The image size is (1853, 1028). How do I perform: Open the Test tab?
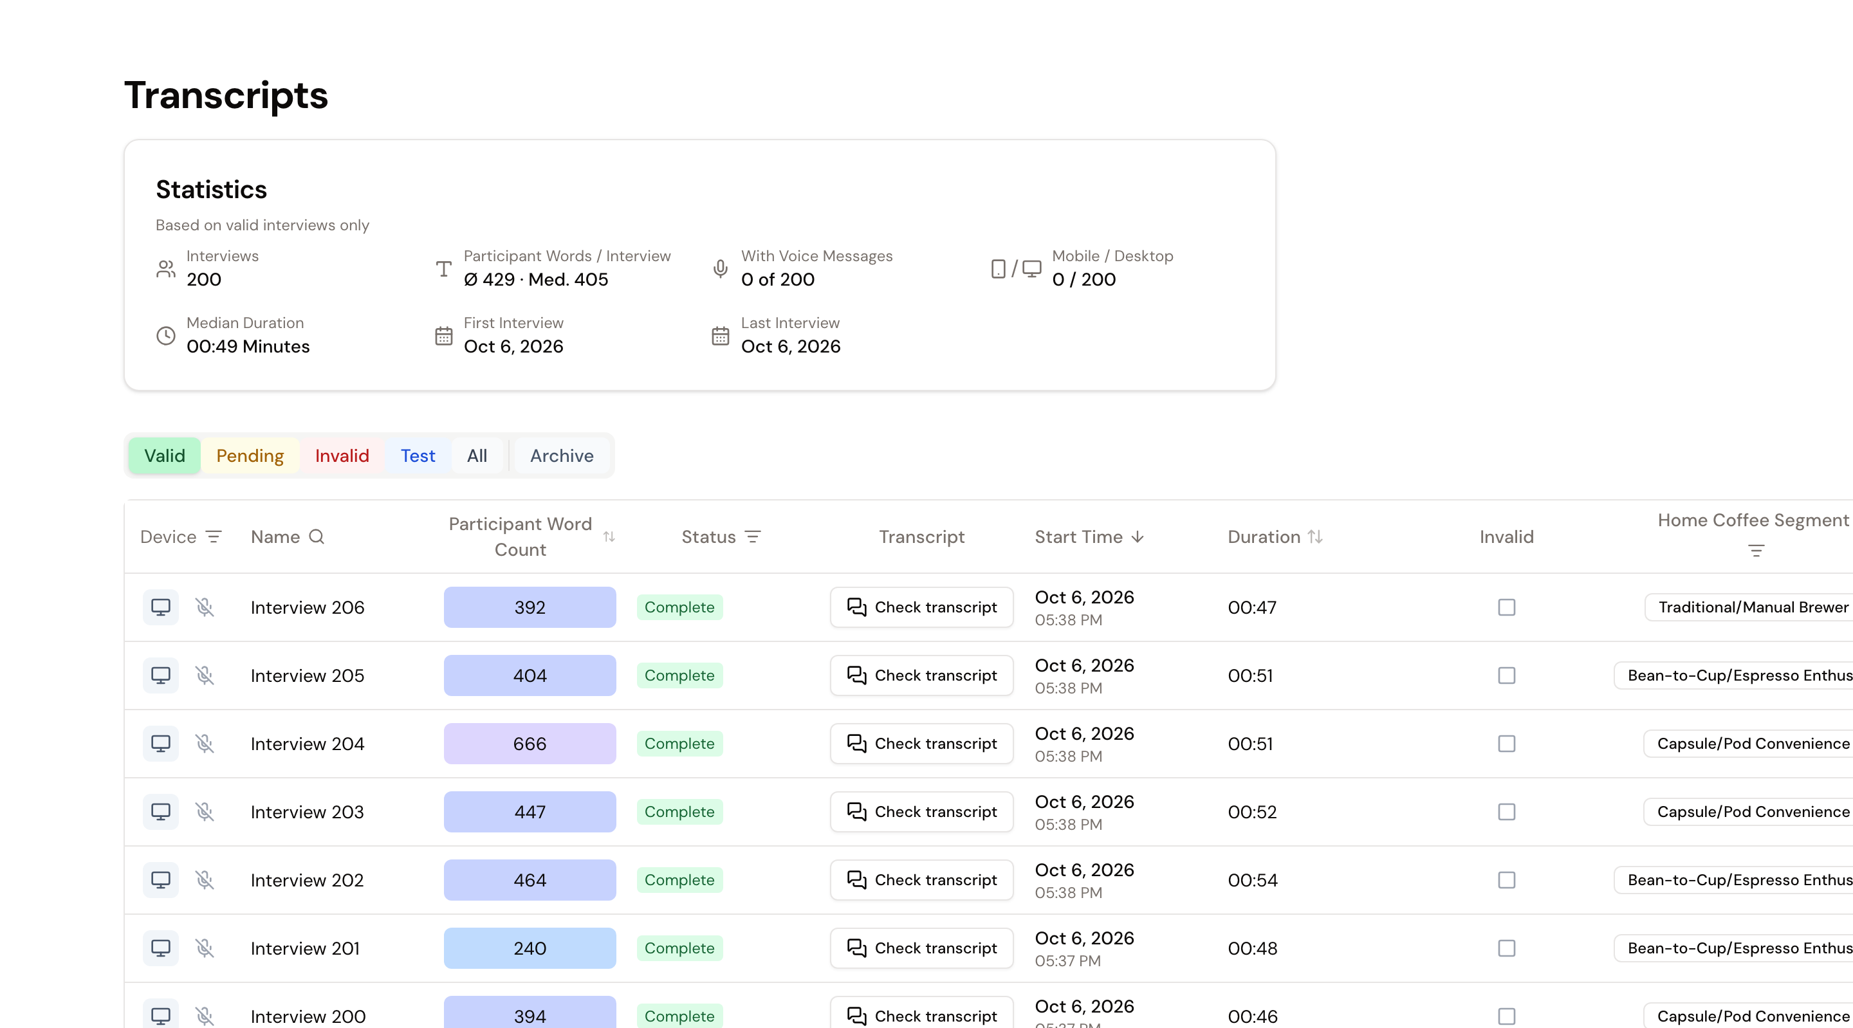tap(418, 455)
